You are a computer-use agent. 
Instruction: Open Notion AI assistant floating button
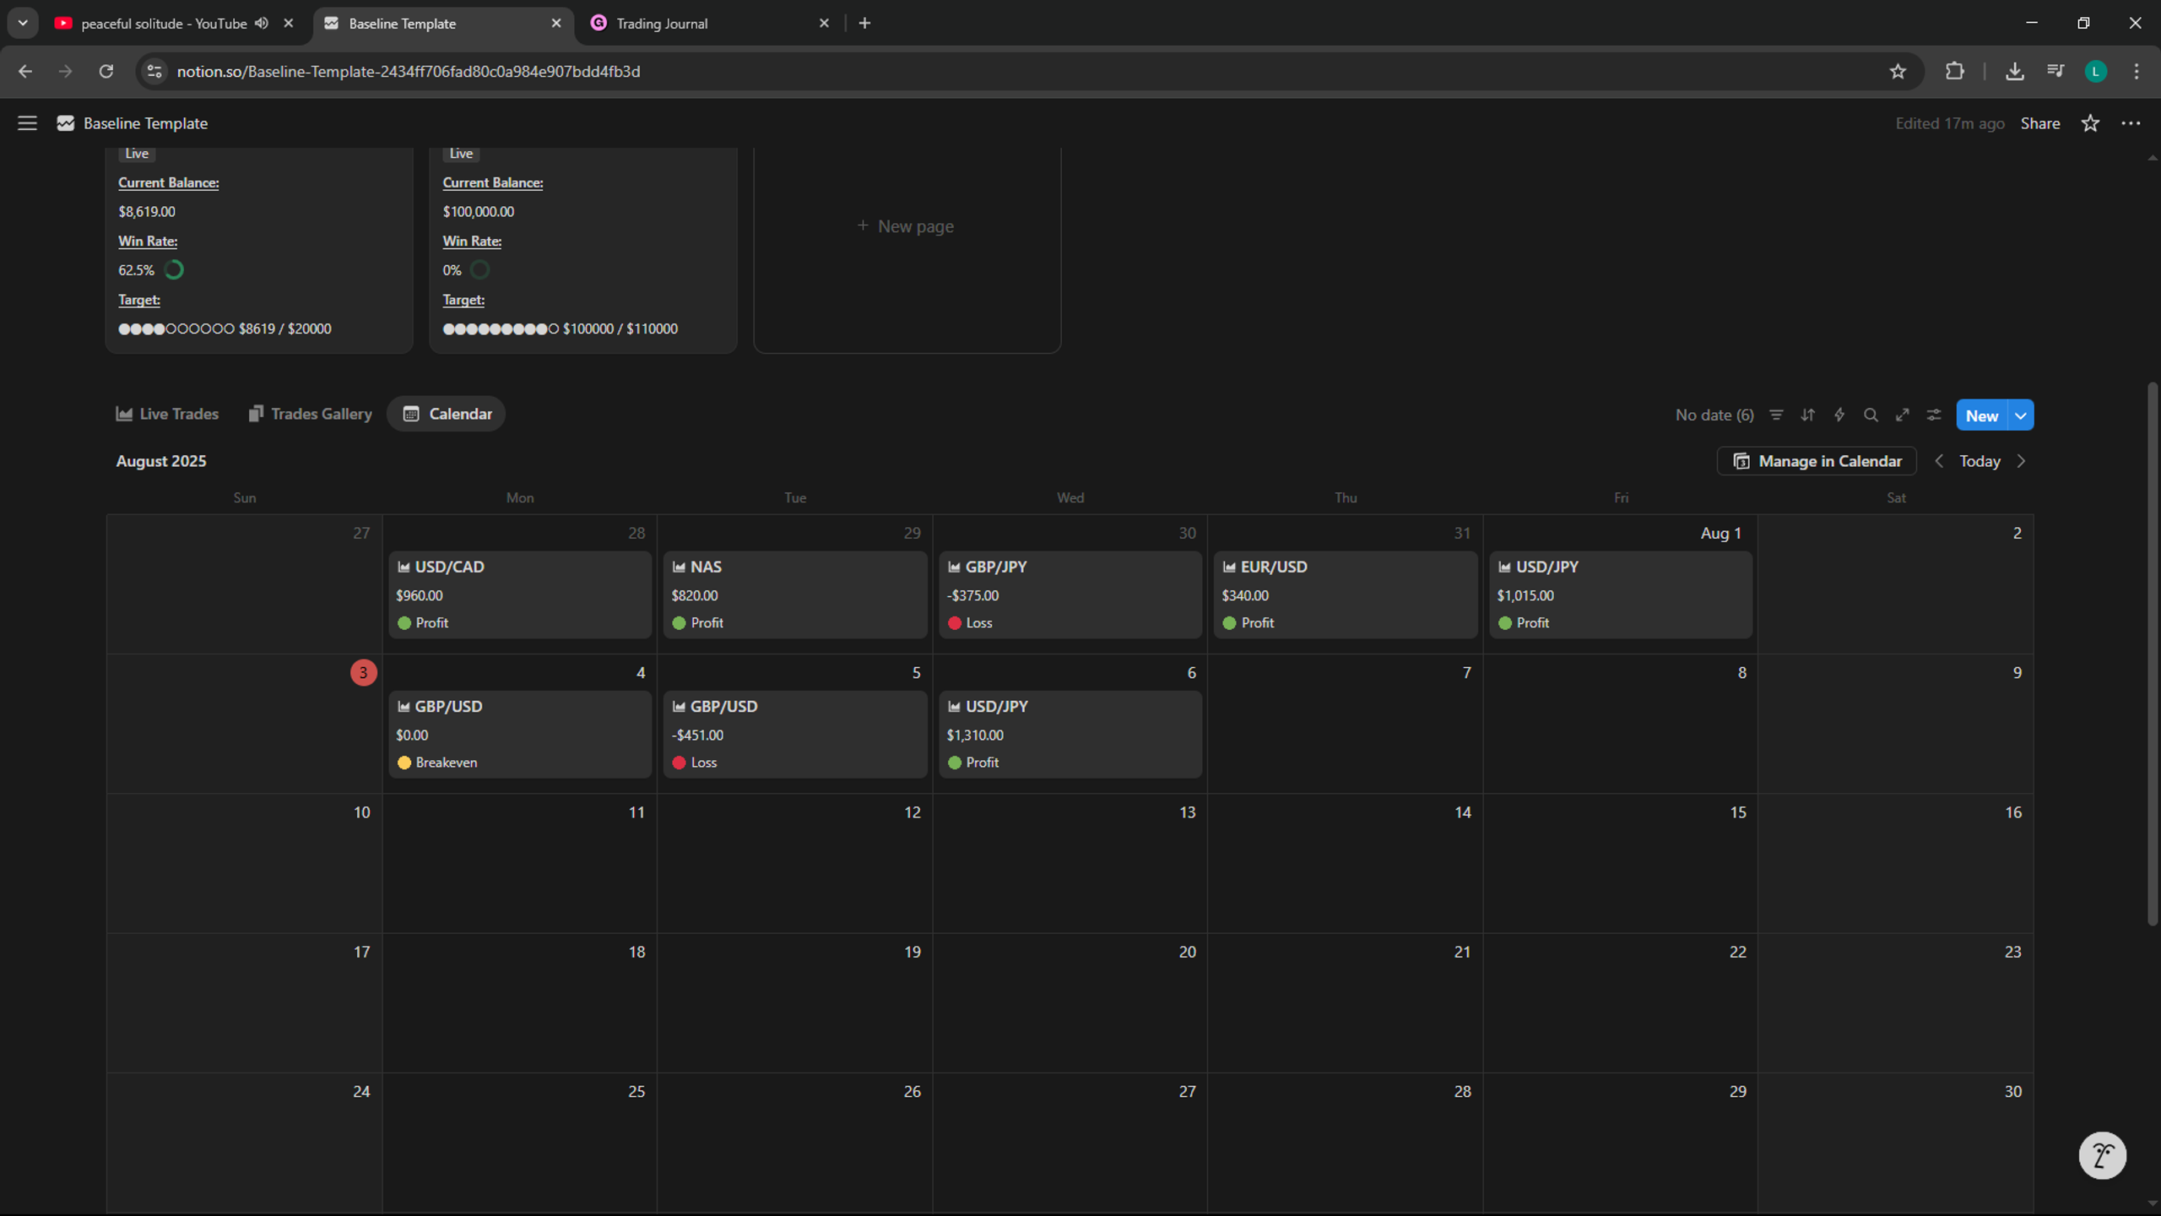(2102, 1155)
